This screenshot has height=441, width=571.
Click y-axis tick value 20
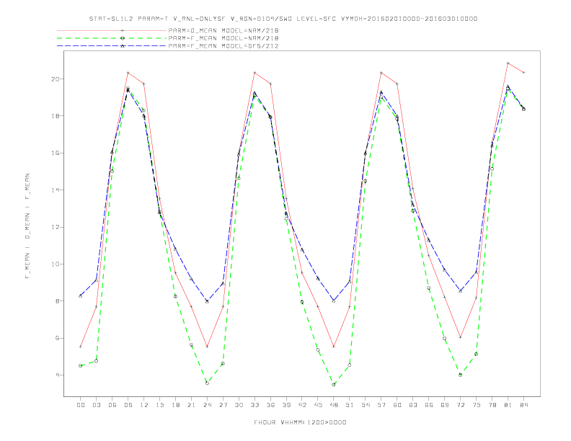pos(56,79)
